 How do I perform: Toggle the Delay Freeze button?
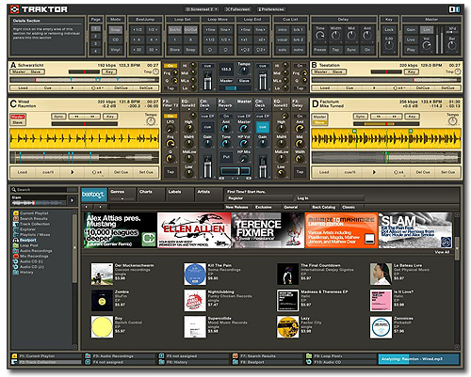[320, 50]
